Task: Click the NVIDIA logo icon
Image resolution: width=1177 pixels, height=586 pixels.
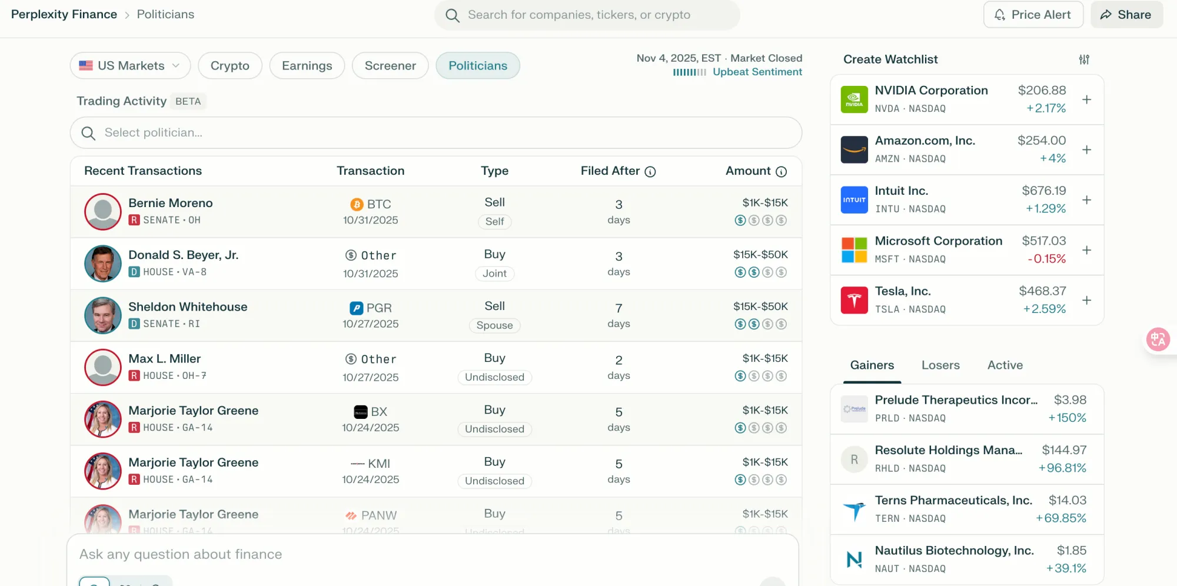Action: click(x=854, y=99)
